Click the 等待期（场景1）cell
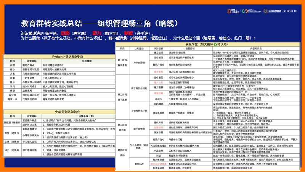The height and width of the screenshot is (172, 305). 12,122
